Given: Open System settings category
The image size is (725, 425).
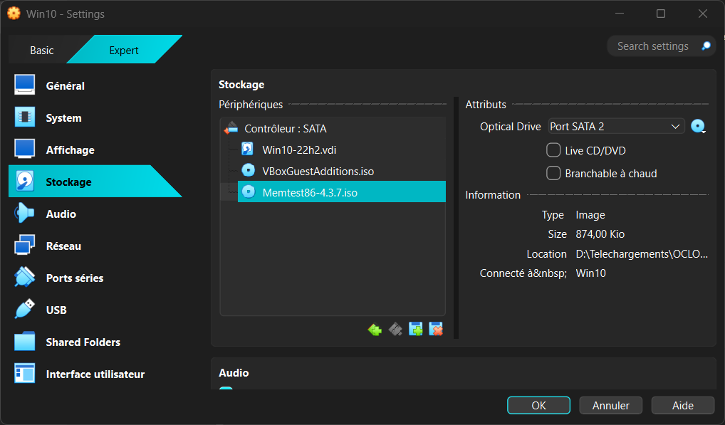Looking at the screenshot, I should (63, 118).
